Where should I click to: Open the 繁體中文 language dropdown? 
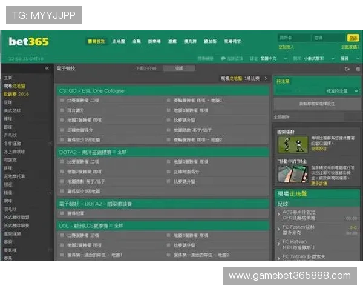coord(274,58)
